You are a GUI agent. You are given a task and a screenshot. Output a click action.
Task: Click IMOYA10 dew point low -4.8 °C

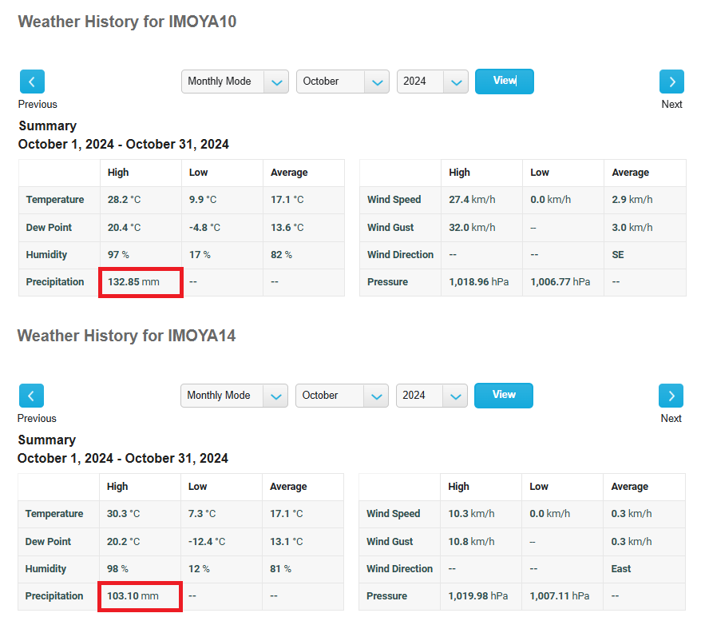pyautogui.click(x=204, y=228)
